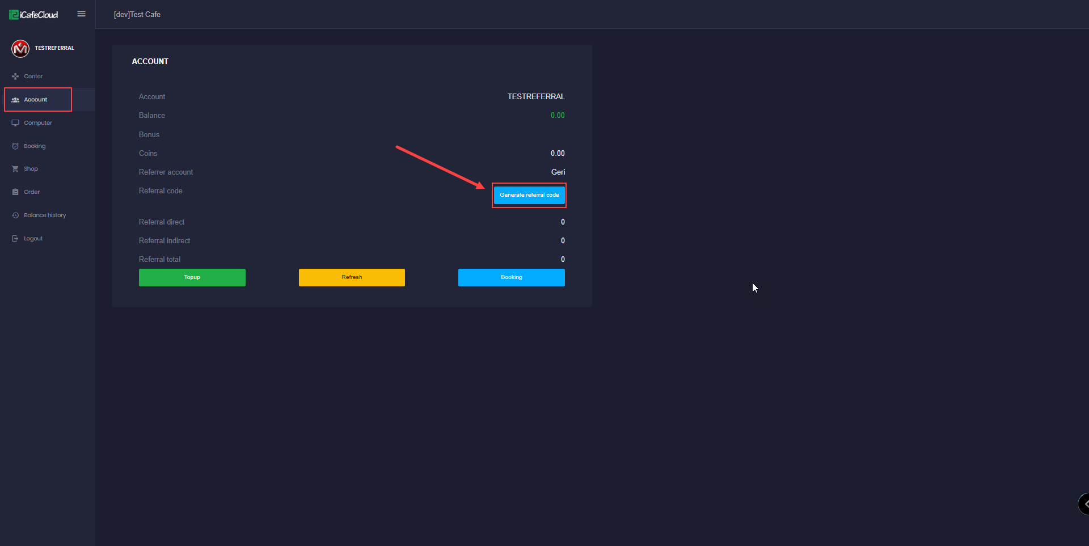Click the Shop cart icon
This screenshot has height=546, width=1089.
tap(15, 169)
